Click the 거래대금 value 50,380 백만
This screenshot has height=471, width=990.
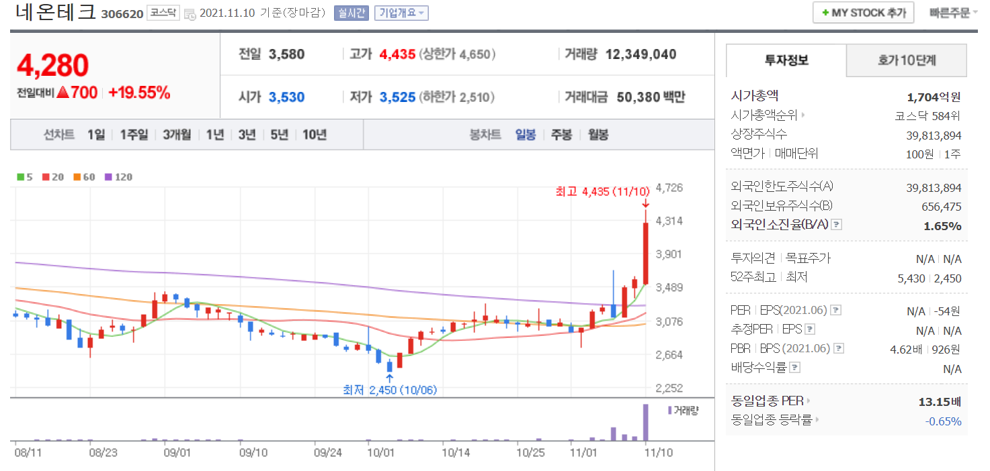pos(651,97)
